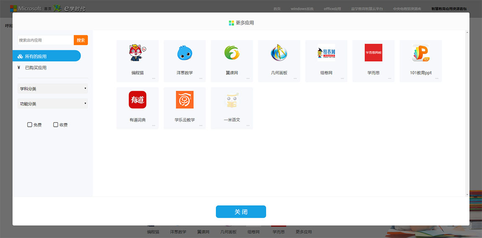This screenshot has width=482, height=238.
Task: Expand the 功能分类 dropdown
Action: coord(53,104)
